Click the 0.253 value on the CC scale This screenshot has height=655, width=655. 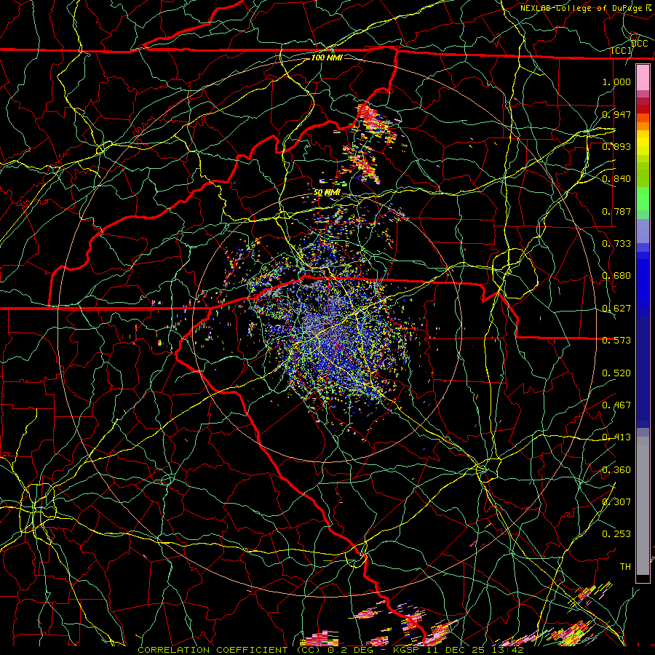[x=616, y=534]
